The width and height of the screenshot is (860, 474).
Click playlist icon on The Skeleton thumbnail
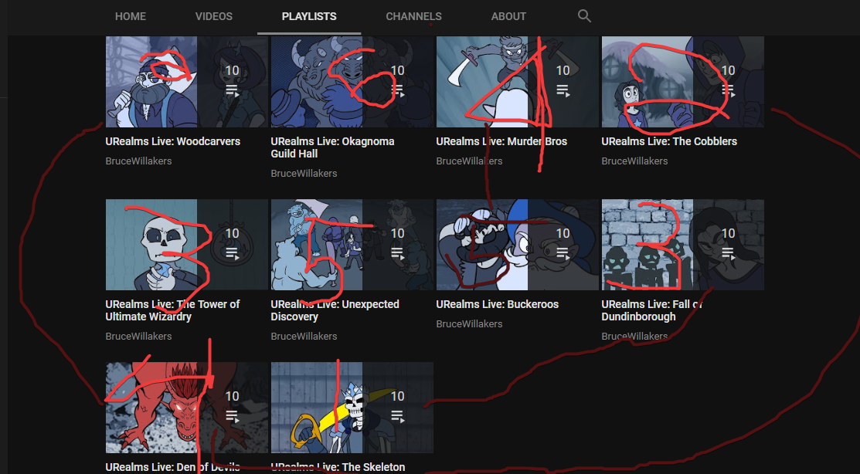coord(398,416)
